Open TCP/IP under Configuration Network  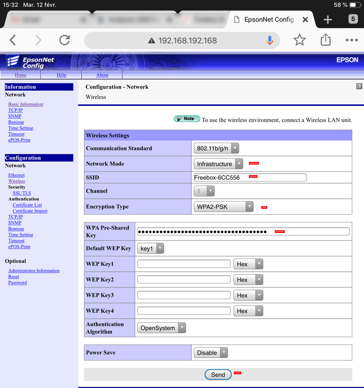coord(15,217)
